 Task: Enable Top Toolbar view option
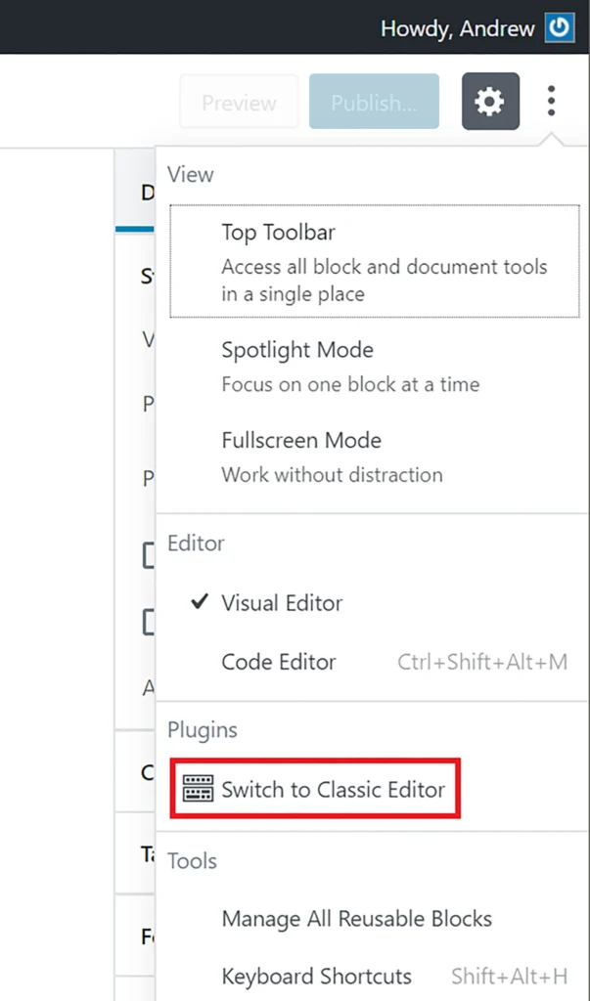tap(375, 261)
